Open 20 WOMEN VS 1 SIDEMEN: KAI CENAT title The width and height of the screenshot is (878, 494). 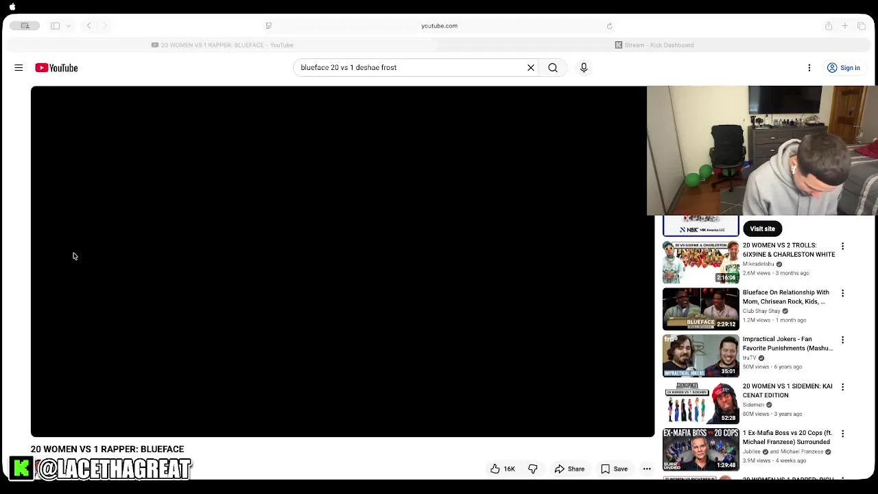pos(787,391)
